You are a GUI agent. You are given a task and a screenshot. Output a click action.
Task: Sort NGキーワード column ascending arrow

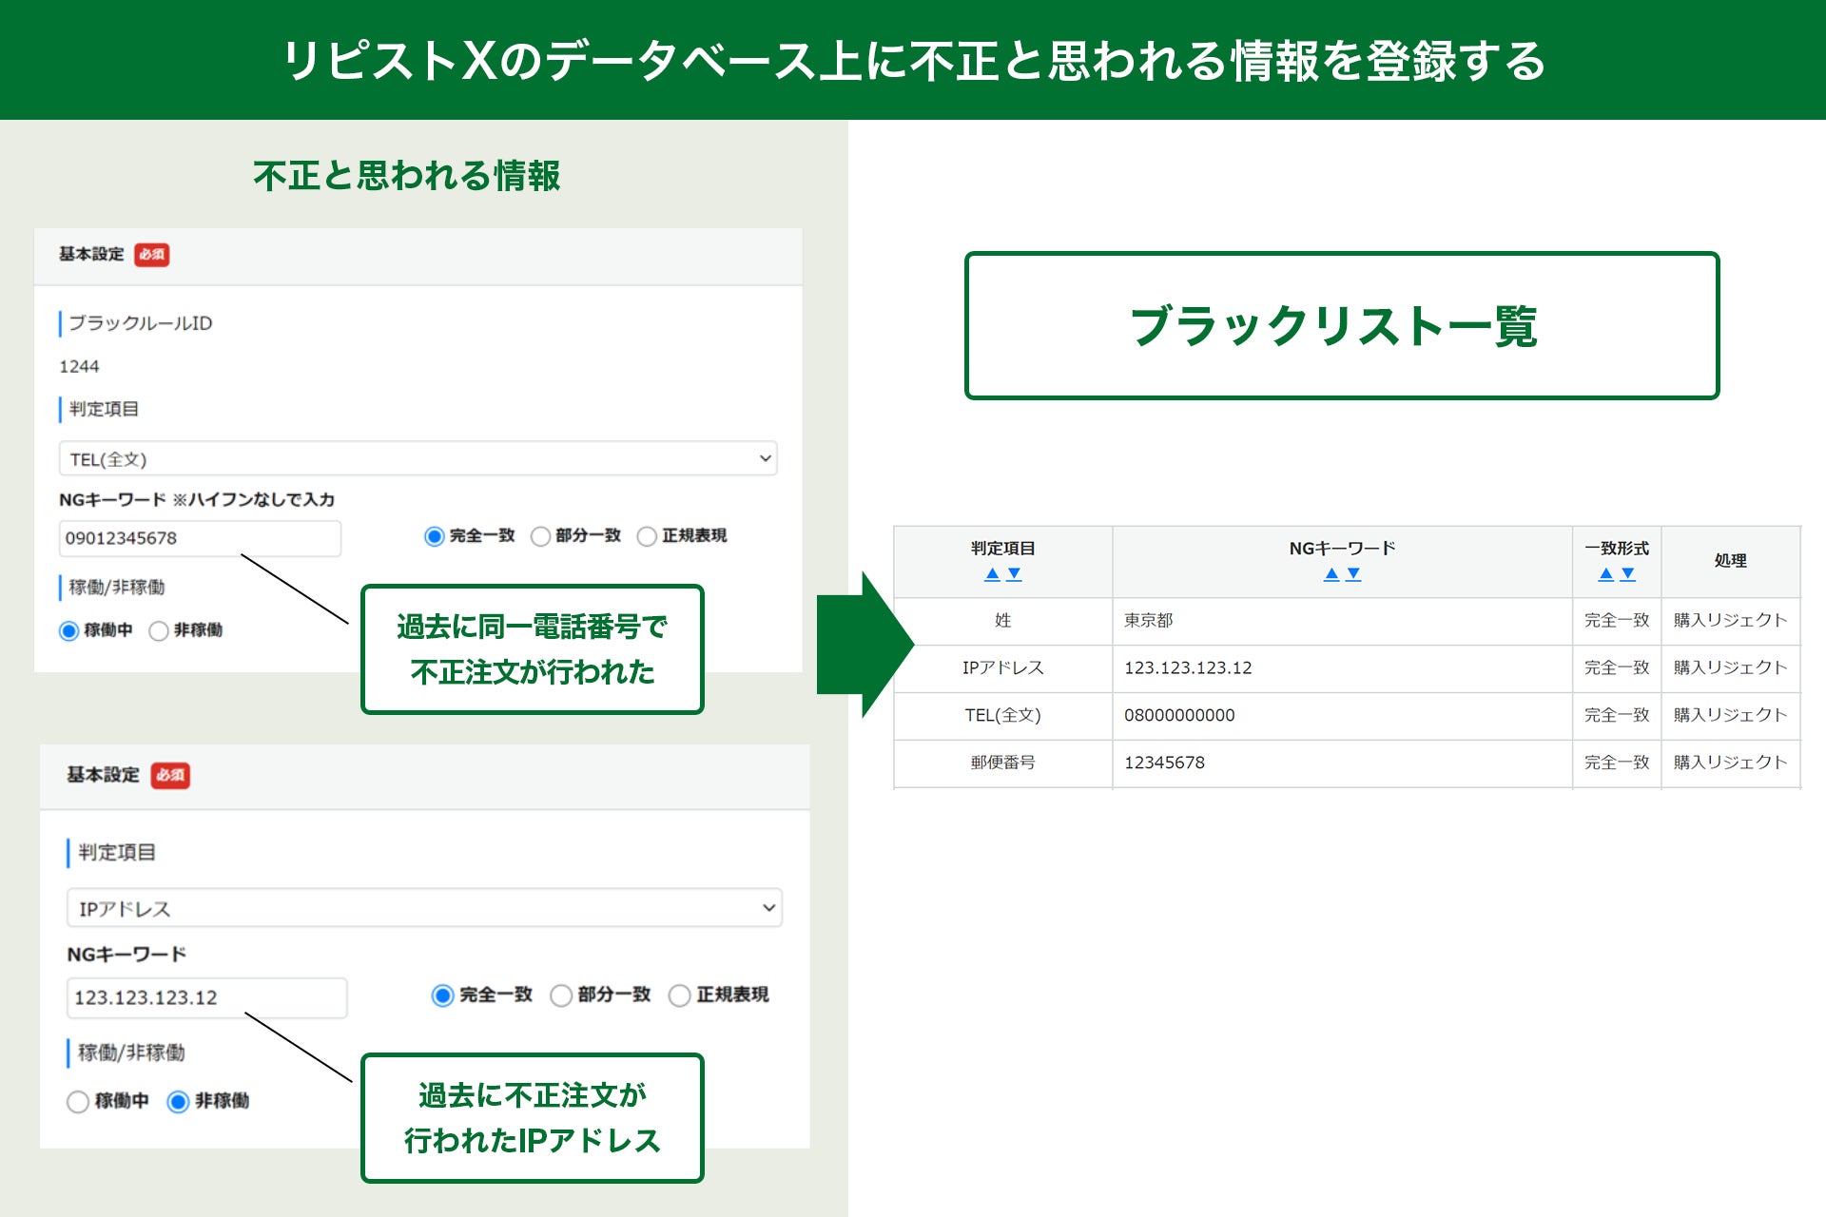(1331, 574)
